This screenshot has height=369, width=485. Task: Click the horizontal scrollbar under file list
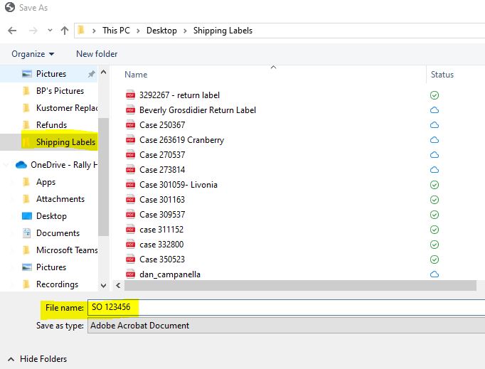coord(300,286)
